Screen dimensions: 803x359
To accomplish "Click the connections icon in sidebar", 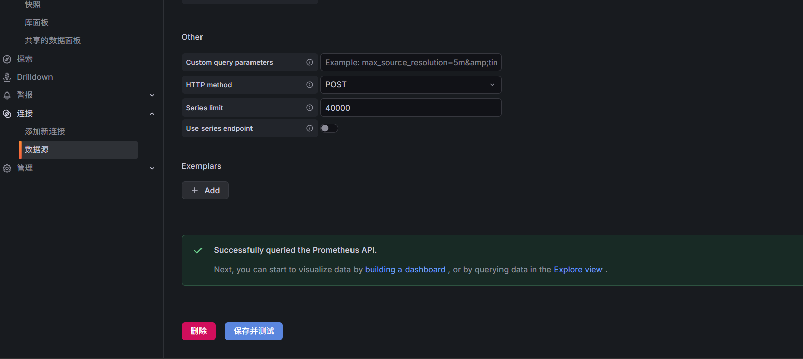I will (7, 114).
